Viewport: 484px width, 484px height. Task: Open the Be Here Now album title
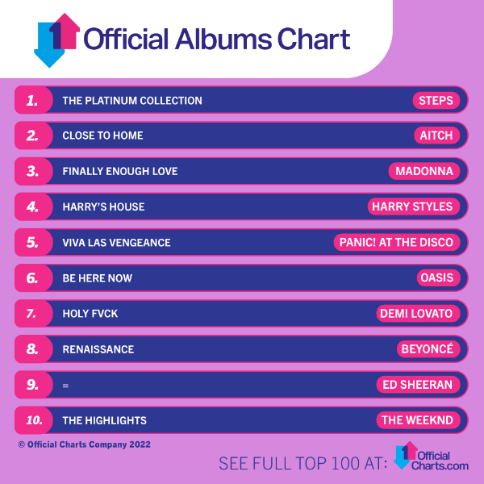tap(98, 278)
